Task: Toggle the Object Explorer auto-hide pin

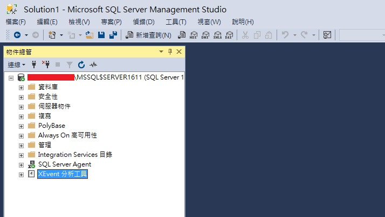Action: coord(170,52)
